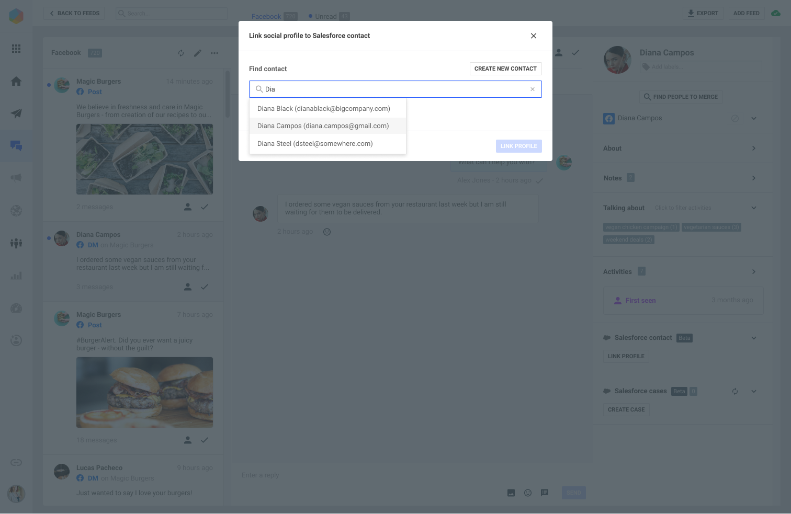
Task: Go back to feeds
Action: (x=74, y=14)
